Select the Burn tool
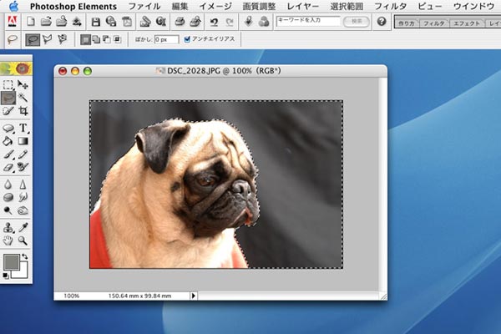The height and width of the screenshot is (334, 501). click(23, 210)
